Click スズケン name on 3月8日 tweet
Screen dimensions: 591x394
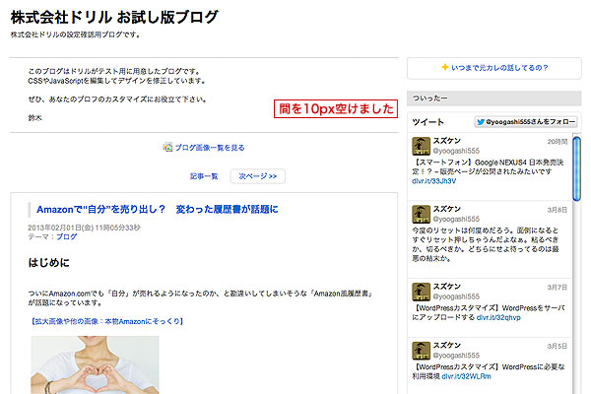pyautogui.click(x=446, y=209)
